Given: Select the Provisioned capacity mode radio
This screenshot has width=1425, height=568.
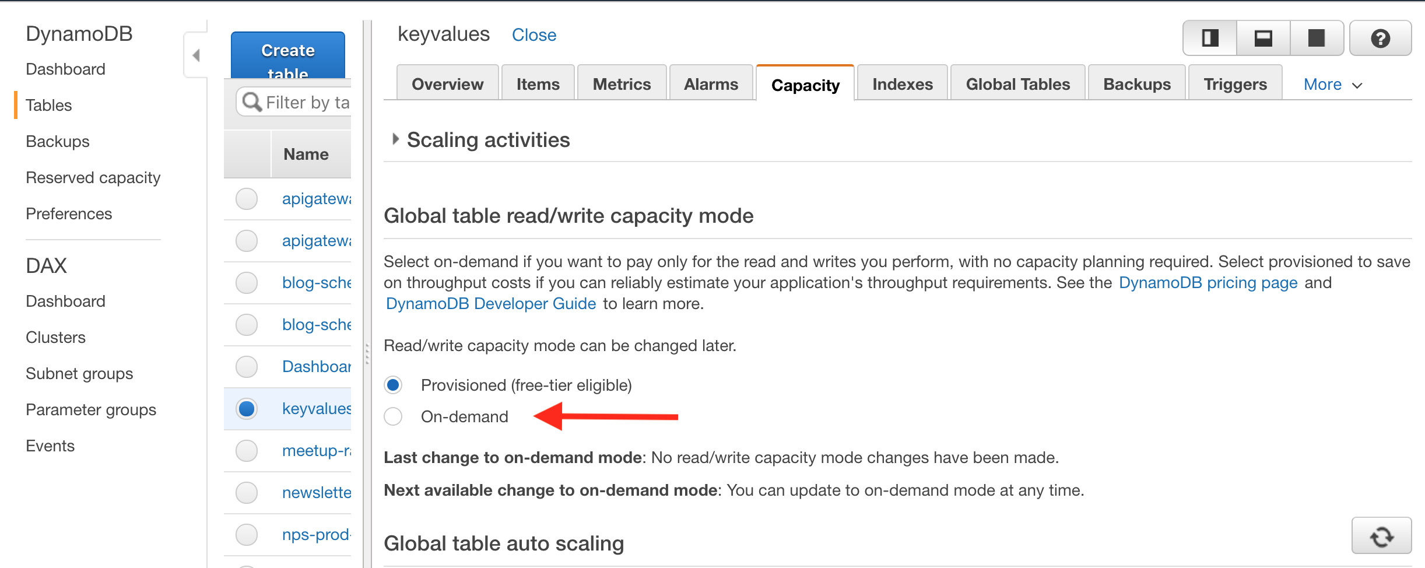Looking at the screenshot, I should click(393, 385).
